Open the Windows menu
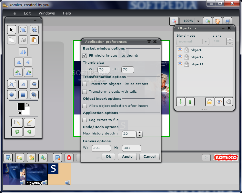Screen dimensions: 242x193 [47, 13]
